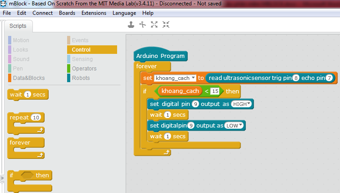
Task: Click the shrink sprite icon
Action: point(166,25)
